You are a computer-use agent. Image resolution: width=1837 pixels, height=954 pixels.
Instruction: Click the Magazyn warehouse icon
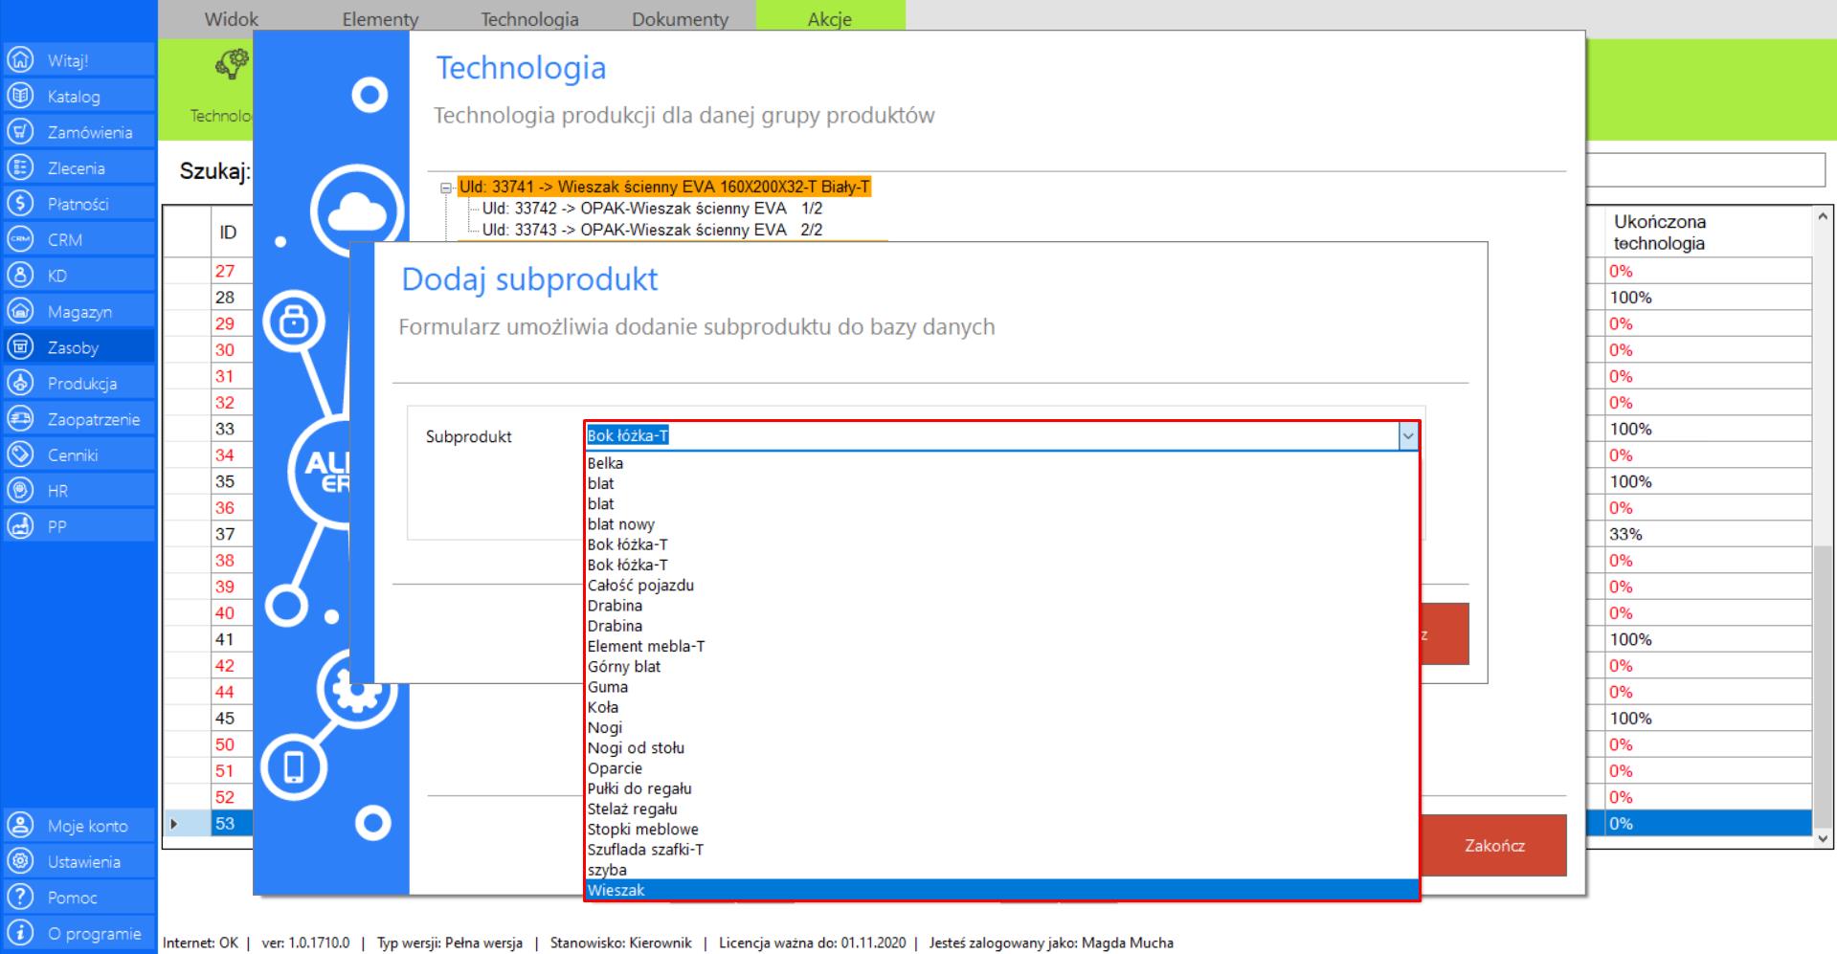(20, 311)
